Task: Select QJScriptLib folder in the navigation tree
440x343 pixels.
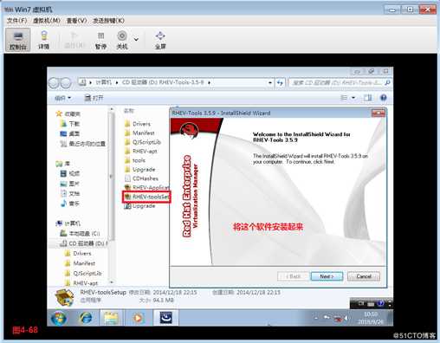Action: coord(83,273)
